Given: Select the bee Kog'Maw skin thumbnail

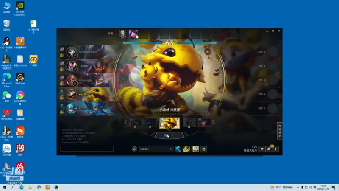Looking at the screenshot, I should (x=169, y=123).
